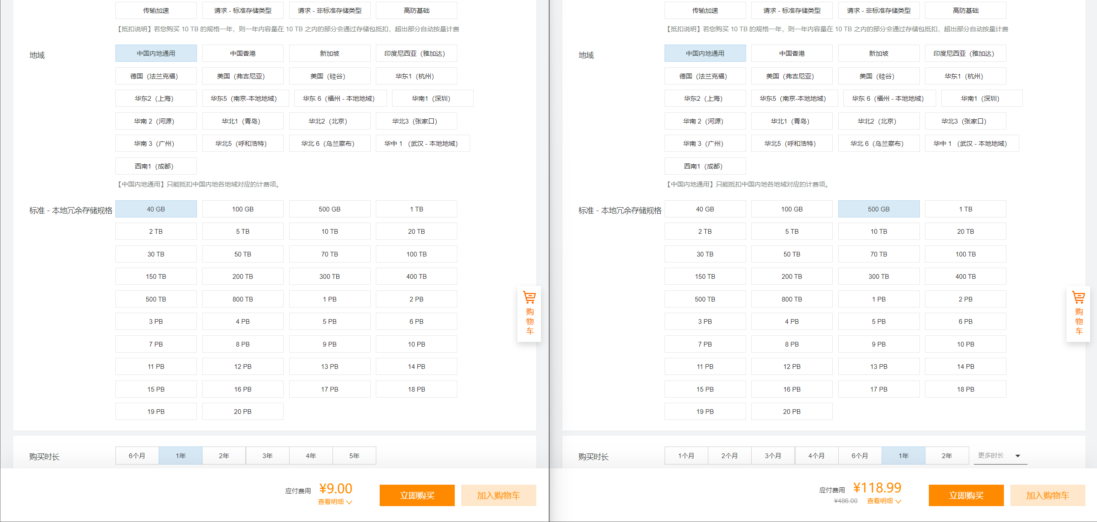Image resolution: width=1097 pixels, height=522 pixels.
Task: Set duration to 6个月 in left panel
Action: pyautogui.click(x=137, y=456)
